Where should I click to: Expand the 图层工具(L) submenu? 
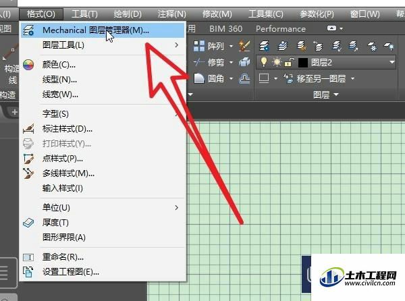(103, 45)
